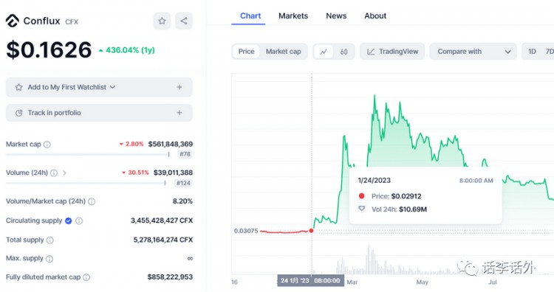Open Market cap info tooltip icon
Image resolution: width=554 pixels, height=292 pixels.
(x=47, y=145)
